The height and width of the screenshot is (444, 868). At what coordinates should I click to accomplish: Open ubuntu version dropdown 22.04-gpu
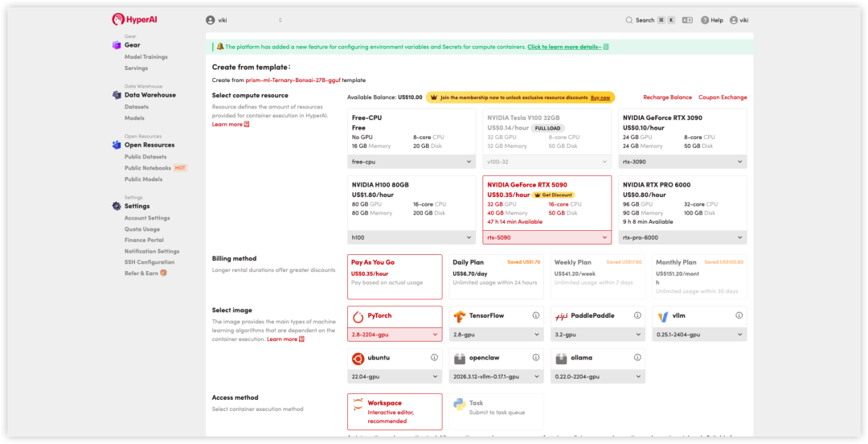pyautogui.click(x=395, y=376)
